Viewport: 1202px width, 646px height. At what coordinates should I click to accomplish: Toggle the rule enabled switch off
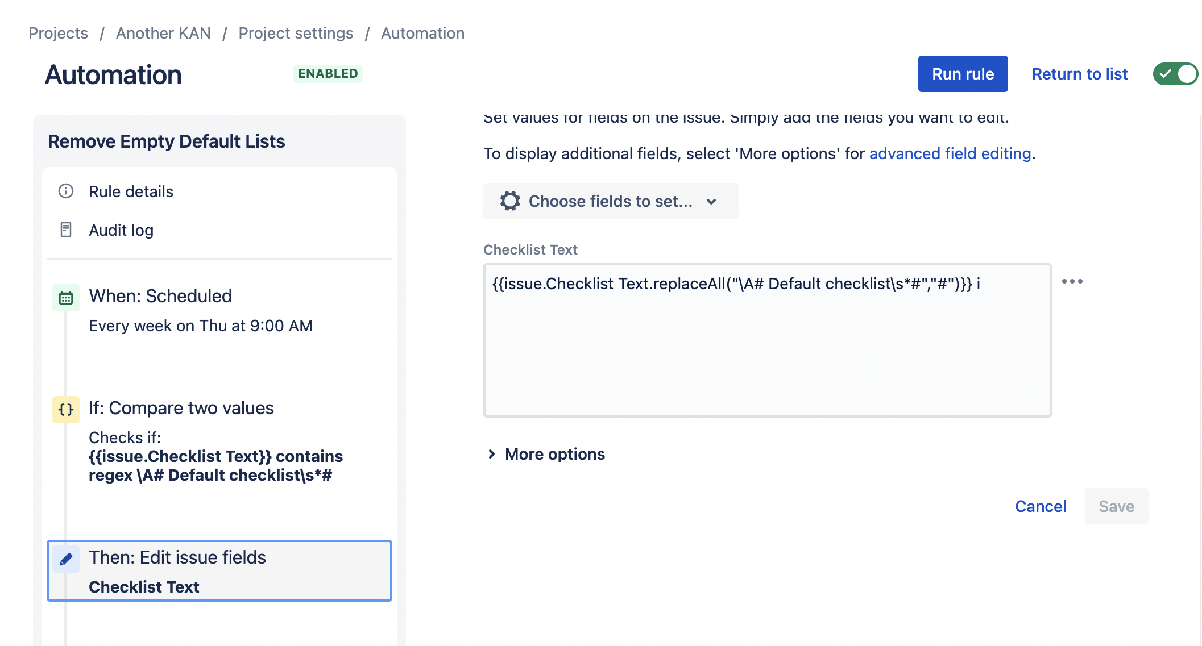click(1175, 74)
